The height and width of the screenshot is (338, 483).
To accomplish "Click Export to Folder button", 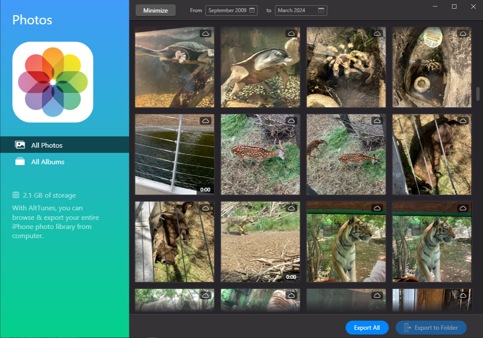I will click(x=431, y=328).
